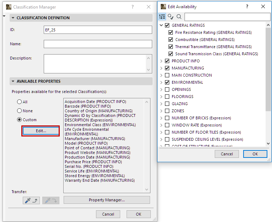Click the tree view icon in Edit Availability
This screenshot has width=272, height=222.
(162, 17)
